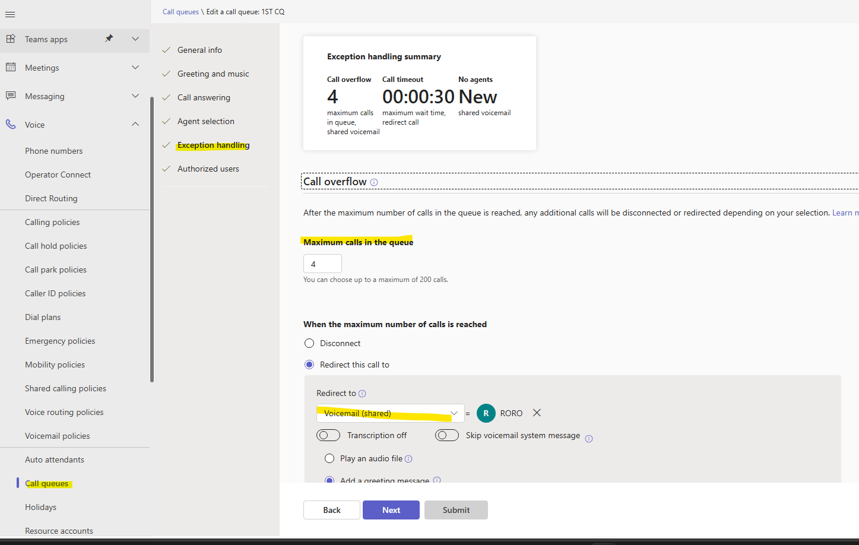The height and width of the screenshot is (545, 859).
Task: Click the Submit button
Action: coord(456,510)
